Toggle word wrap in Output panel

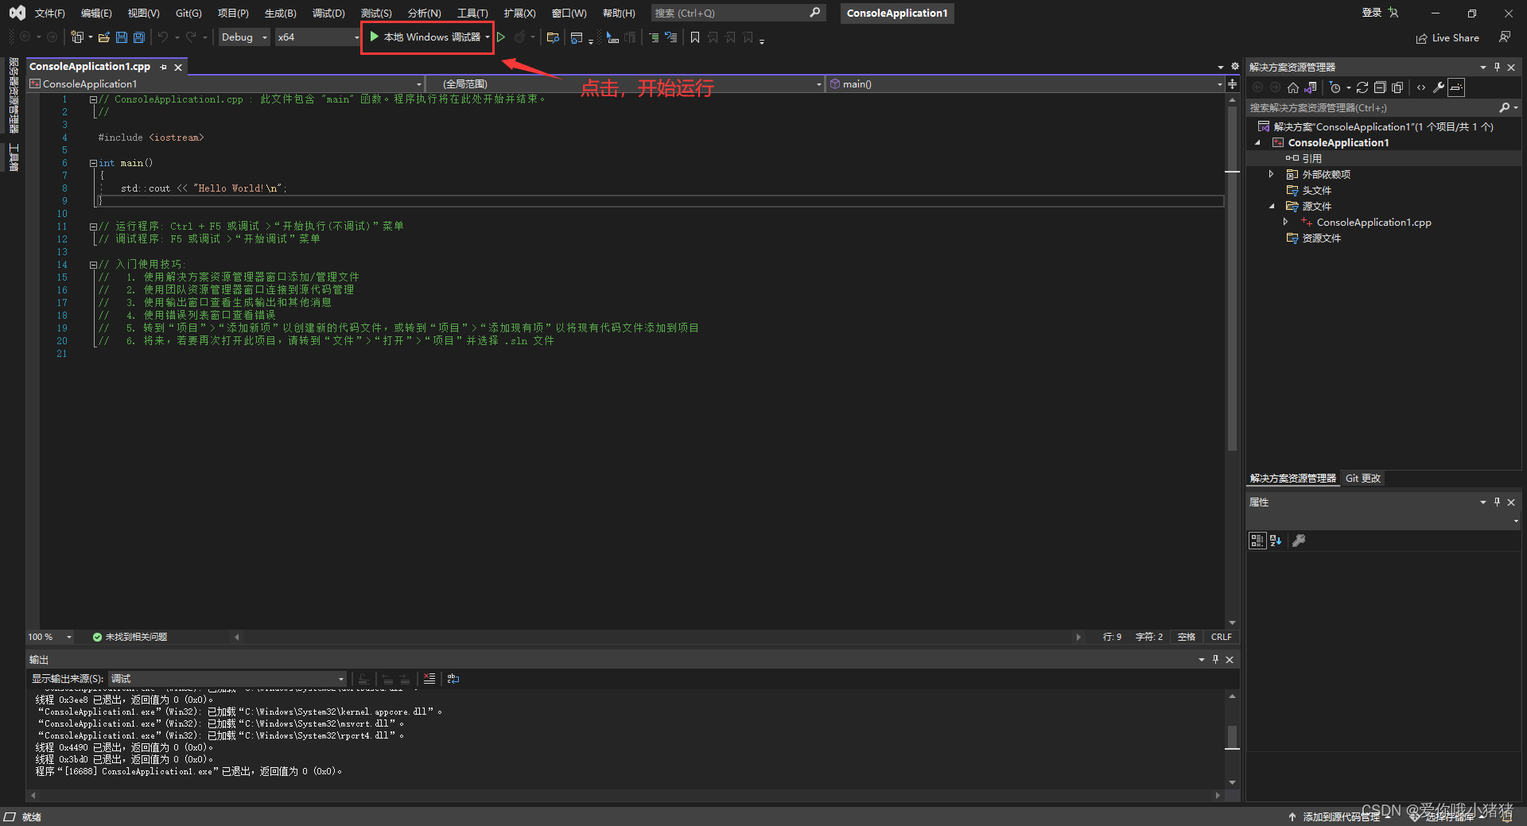pyautogui.click(x=453, y=679)
